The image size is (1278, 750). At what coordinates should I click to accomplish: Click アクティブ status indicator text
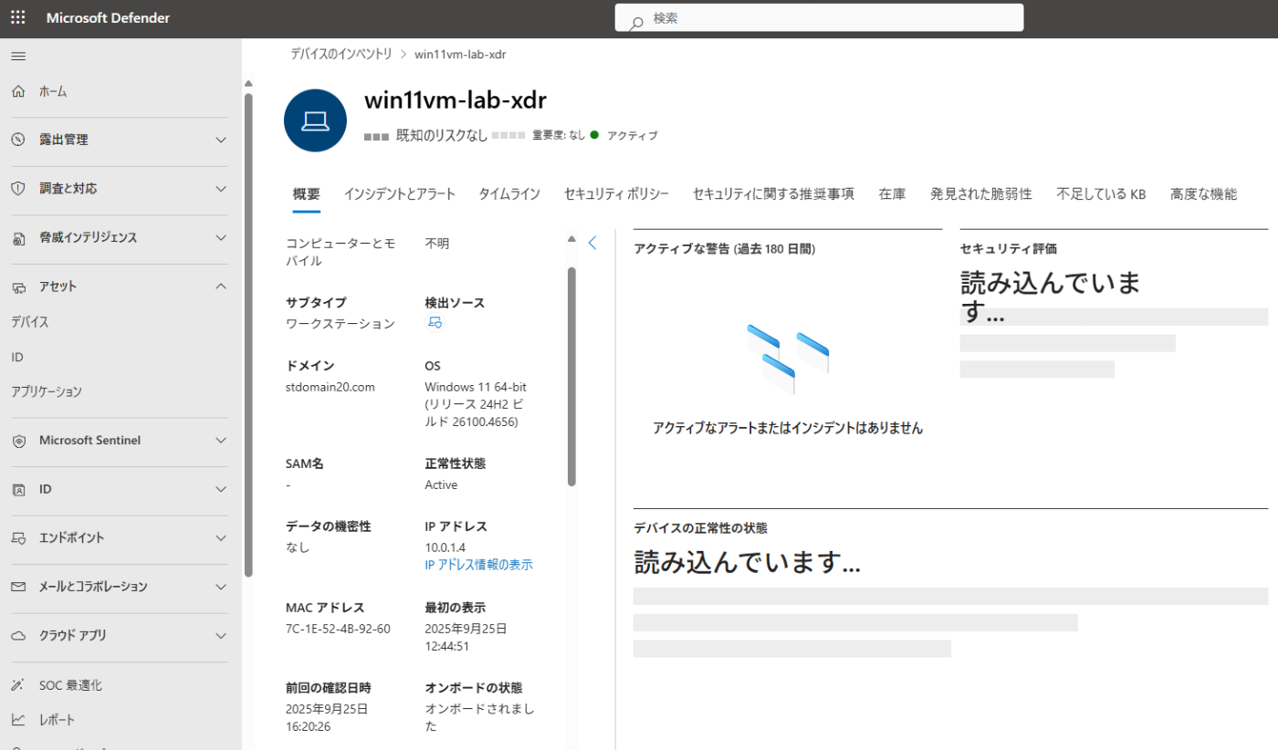click(x=633, y=135)
